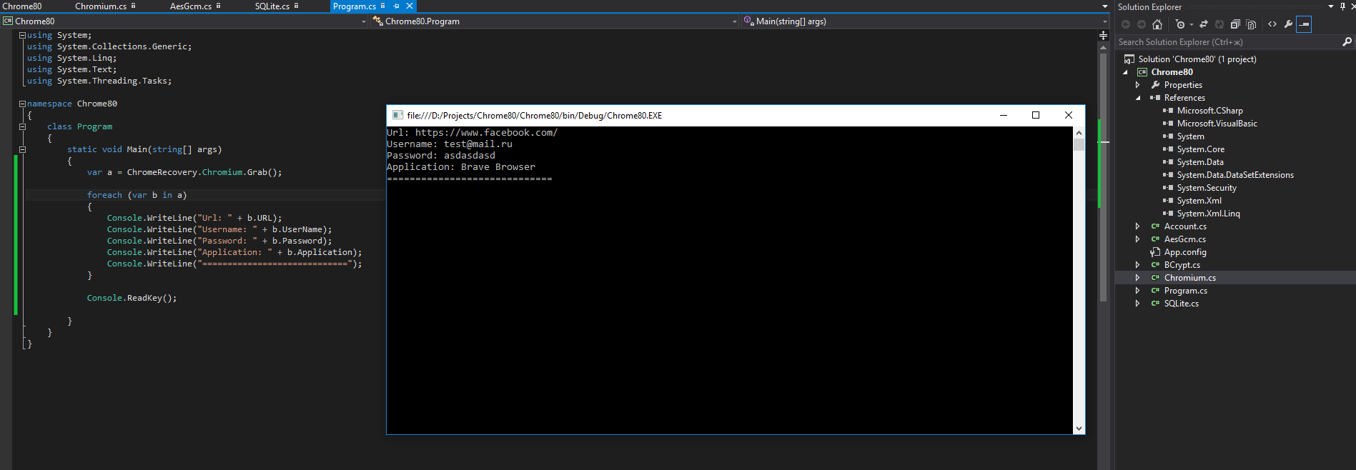Click Sync with Active Document arrows icon
The width and height of the screenshot is (1356, 470).
(1204, 24)
